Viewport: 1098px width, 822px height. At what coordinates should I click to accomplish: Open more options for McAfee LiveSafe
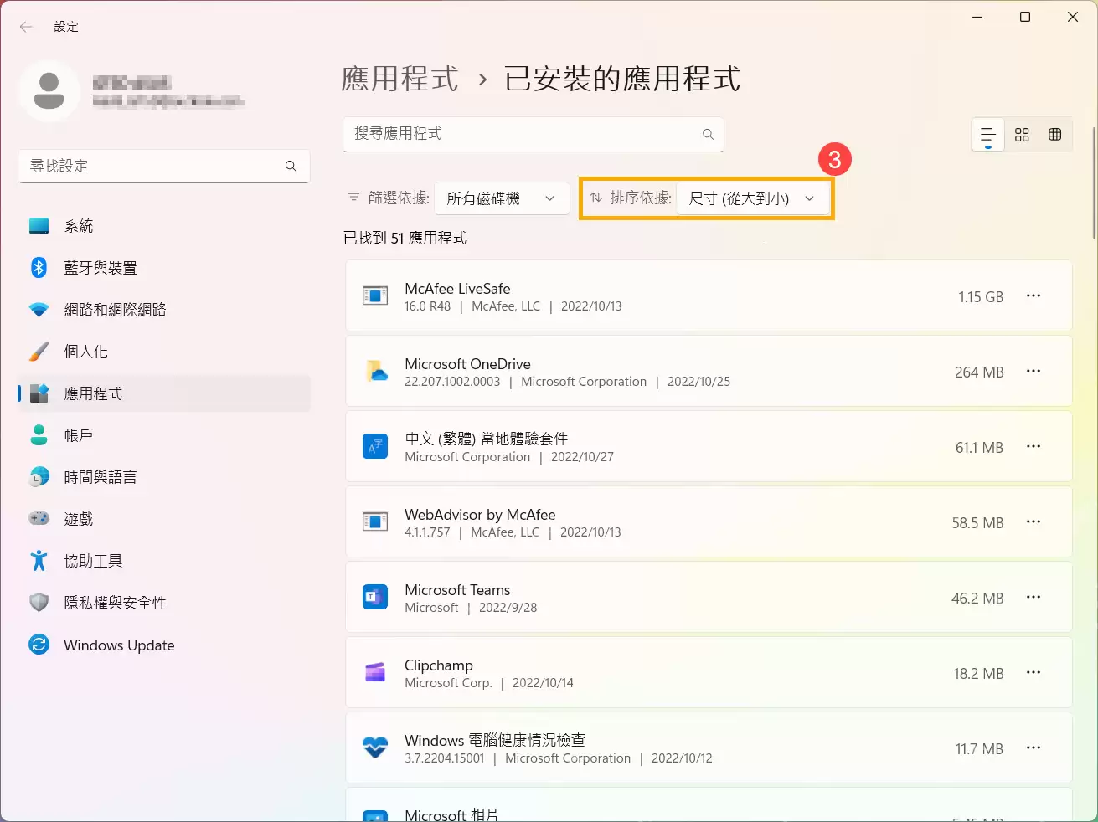(x=1034, y=296)
